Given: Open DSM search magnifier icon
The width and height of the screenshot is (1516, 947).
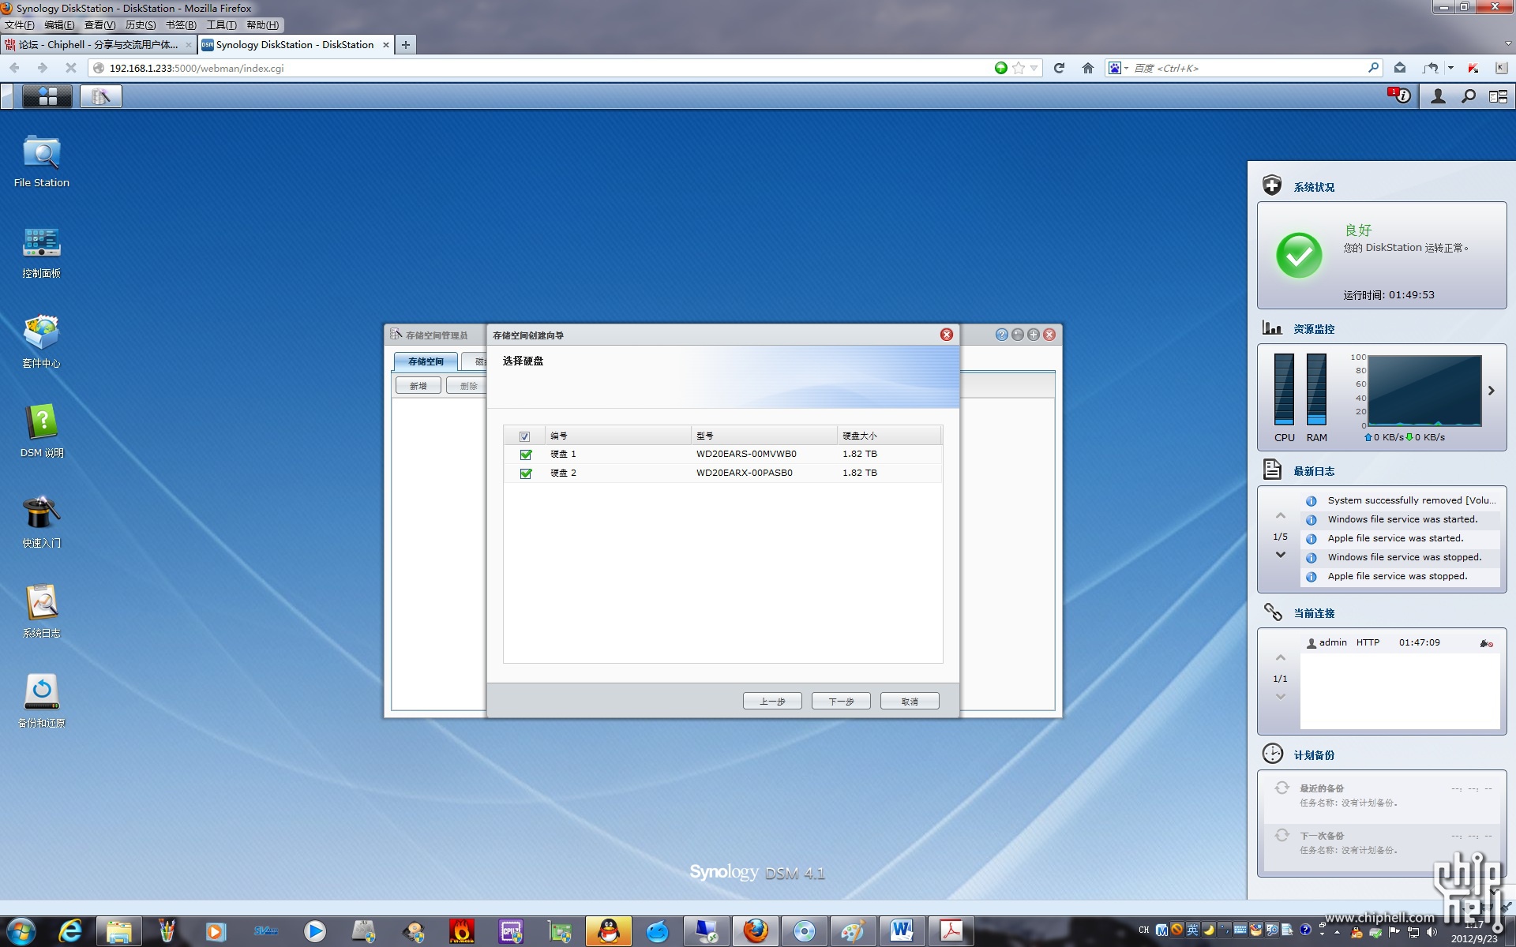Looking at the screenshot, I should pos(1468,96).
